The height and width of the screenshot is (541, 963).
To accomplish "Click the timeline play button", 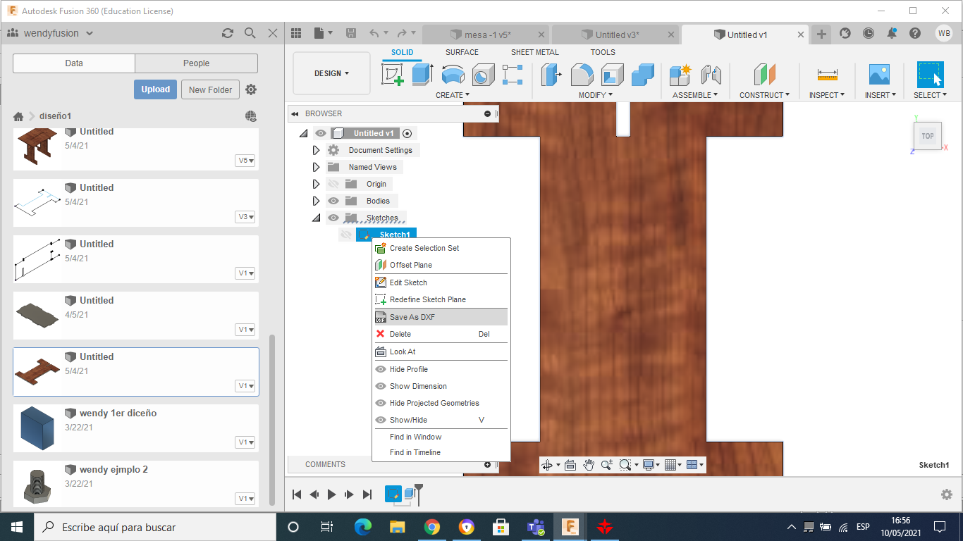I will click(331, 495).
